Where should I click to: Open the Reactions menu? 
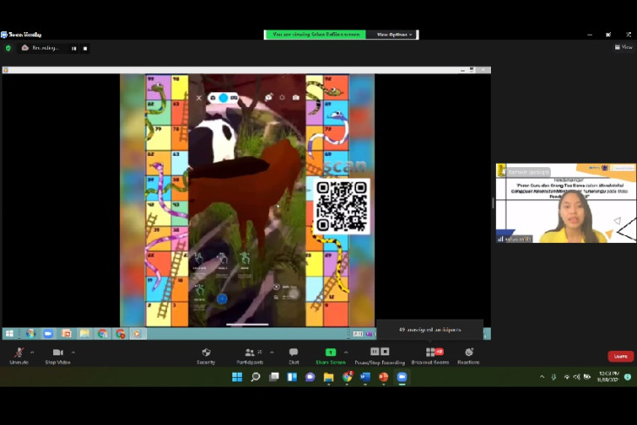click(x=469, y=352)
